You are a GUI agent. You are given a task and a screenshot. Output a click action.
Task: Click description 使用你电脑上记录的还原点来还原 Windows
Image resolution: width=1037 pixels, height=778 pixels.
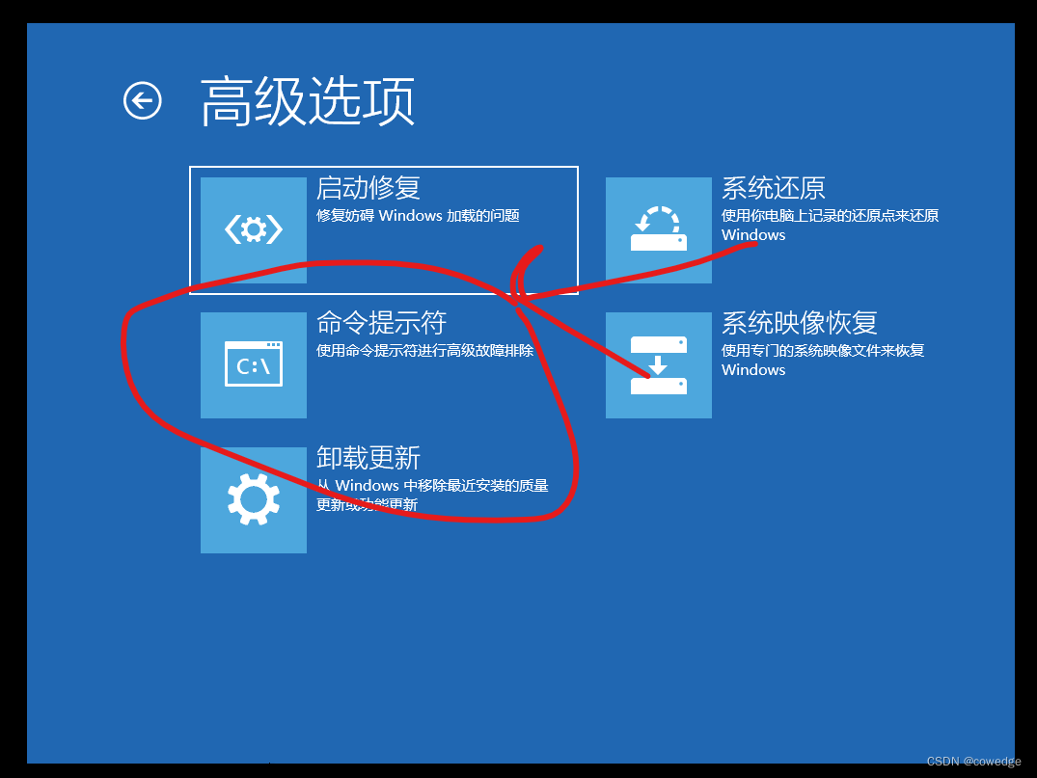(830, 225)
